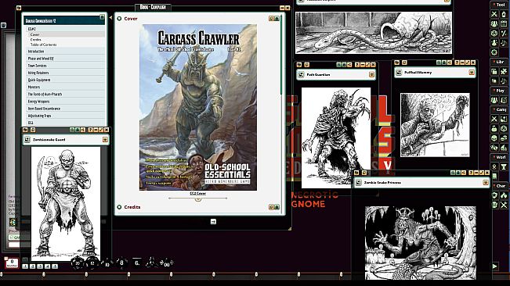This screenshot has width=510, height=286.
Task: Toggle the circle marker beside Credits heading
Action: 119,207
